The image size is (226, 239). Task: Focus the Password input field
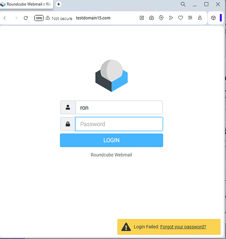[x=119, y=124]
